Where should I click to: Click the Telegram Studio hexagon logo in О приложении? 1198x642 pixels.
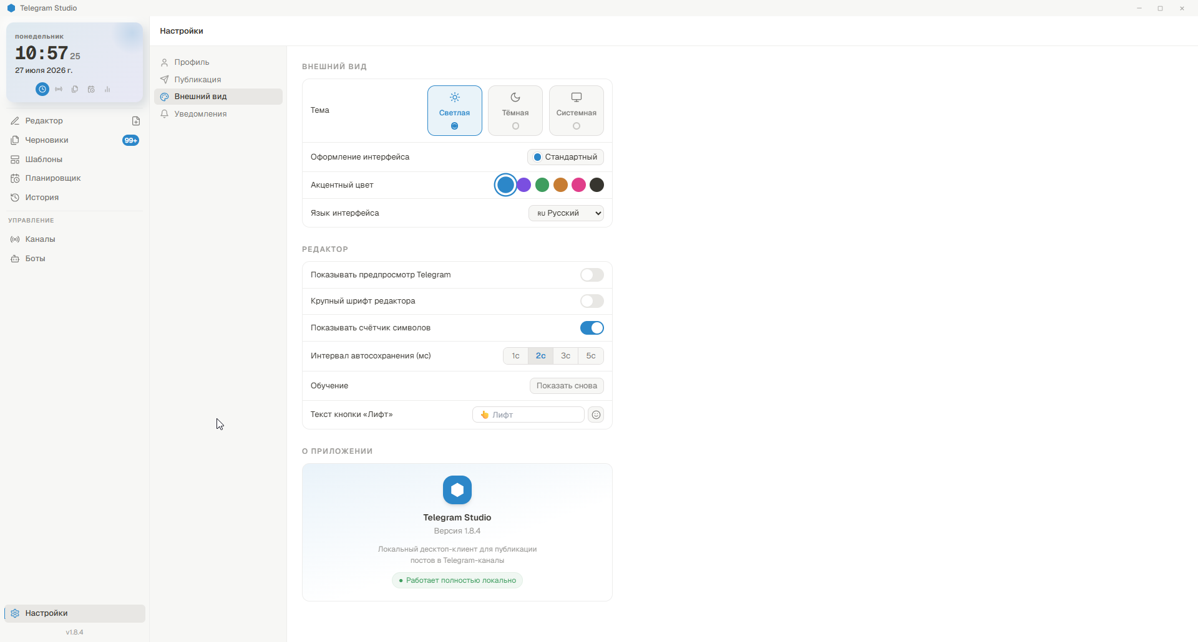coord(457,490)
